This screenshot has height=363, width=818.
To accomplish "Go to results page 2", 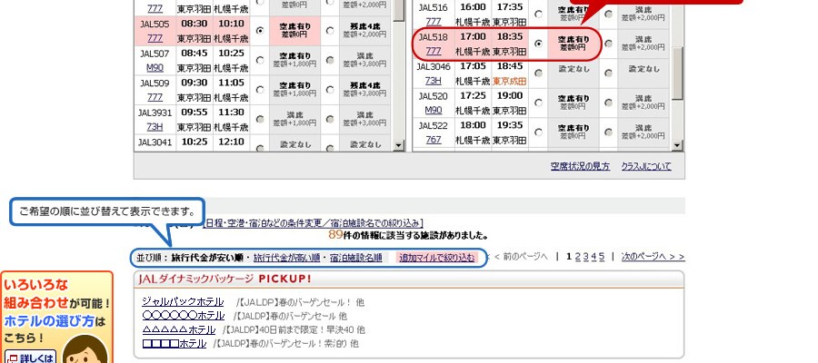I will pos(577,257).
